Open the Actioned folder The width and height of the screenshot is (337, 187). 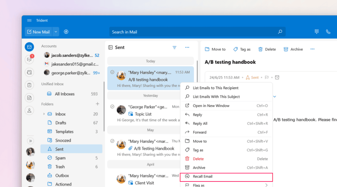click(72, 184)
